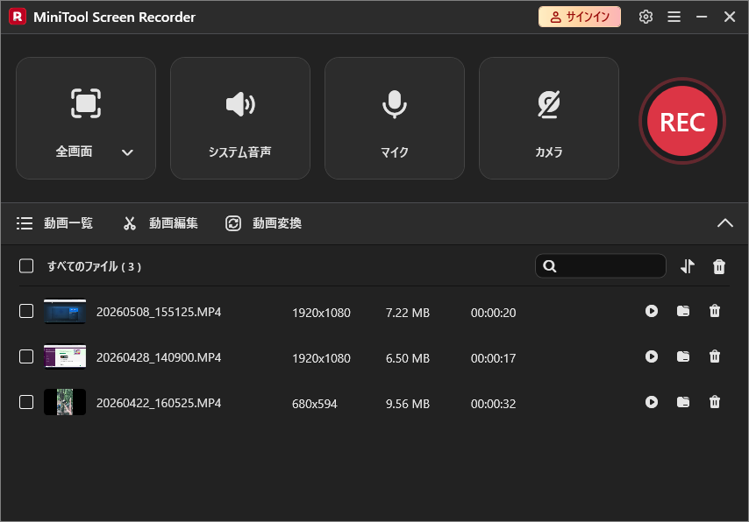
Task: Minimize the recorder window
Action: click(x=702, y=17)
